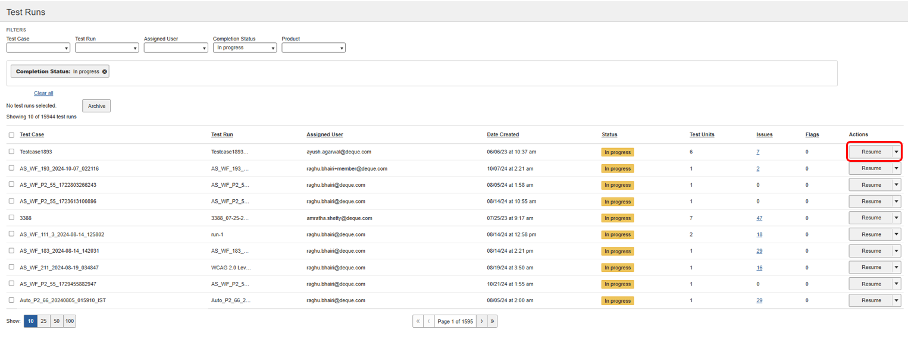Resume the AS_WF_193_2024-10-07_022116 test run

click(x=871, y=169)
